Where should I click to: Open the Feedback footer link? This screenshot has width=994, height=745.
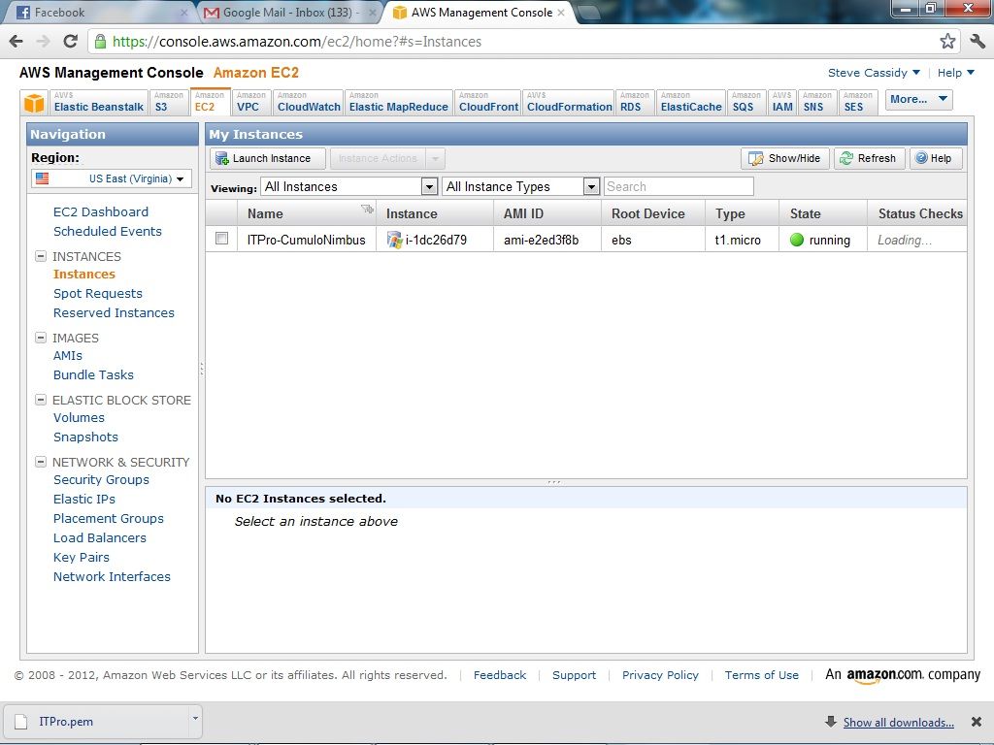coord(500,675)
